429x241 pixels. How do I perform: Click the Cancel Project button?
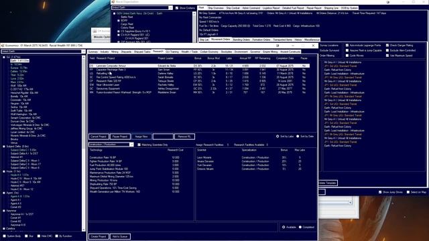tap(99, 137)
